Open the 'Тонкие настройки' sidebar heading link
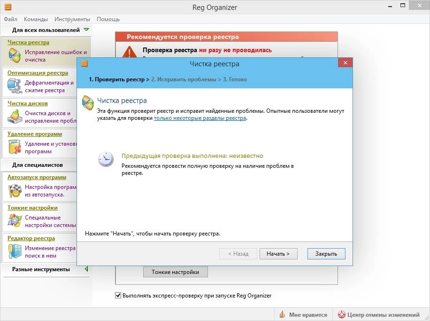 pyautogui.click(x=33, y=208)
